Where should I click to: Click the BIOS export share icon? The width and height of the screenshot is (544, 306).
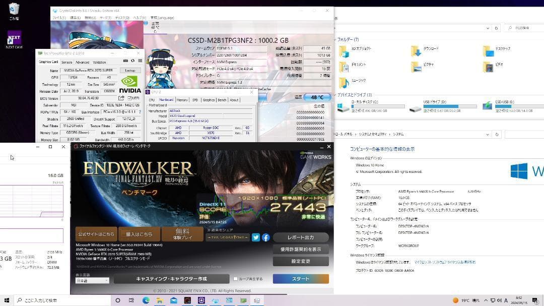(121, 98)
